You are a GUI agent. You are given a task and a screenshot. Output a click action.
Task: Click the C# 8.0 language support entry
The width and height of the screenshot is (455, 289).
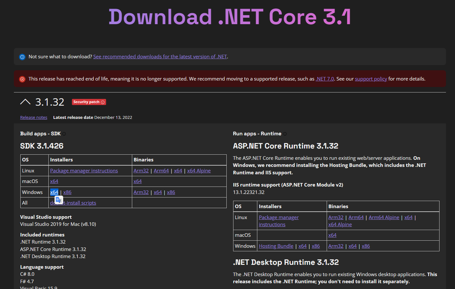[27, 274]
